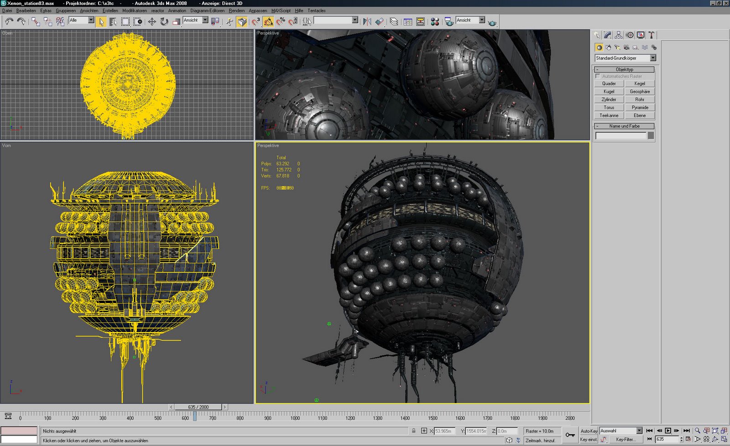Toggle the Auto-Key animation mode
The height and width of the screenshot is (446, 730).
589,431
